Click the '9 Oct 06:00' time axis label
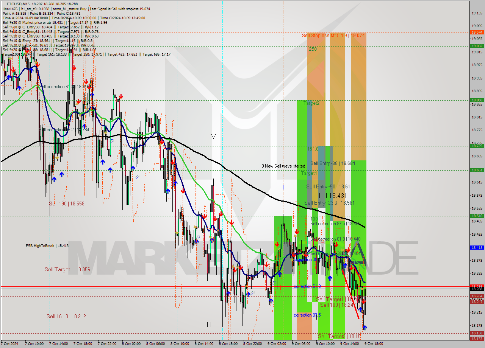This screenshot has height=348, width=485. [301, 343]
